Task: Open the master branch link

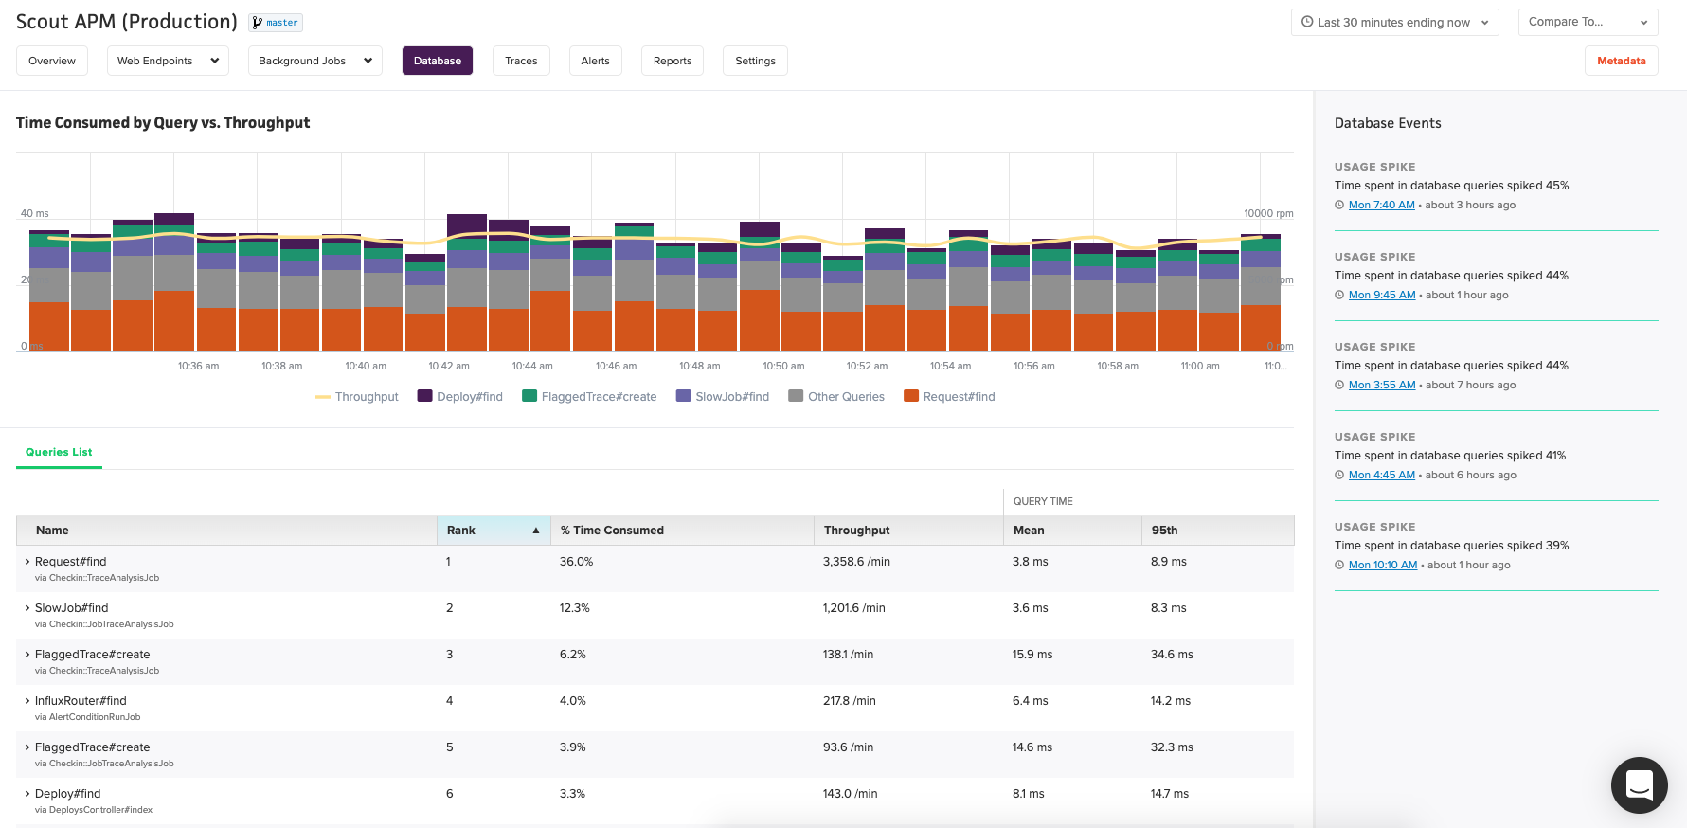Action: coord(282,23)
